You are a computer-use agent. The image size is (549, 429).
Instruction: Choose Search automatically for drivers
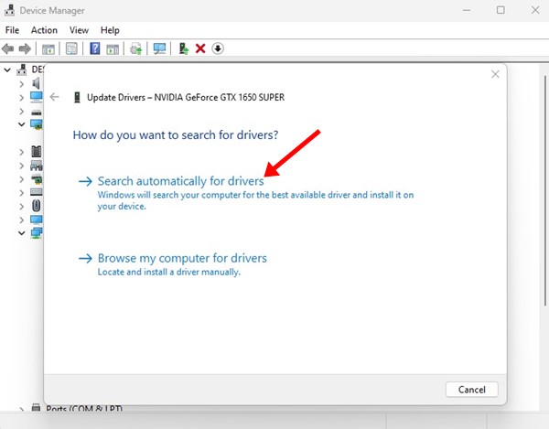coord(181,181)
